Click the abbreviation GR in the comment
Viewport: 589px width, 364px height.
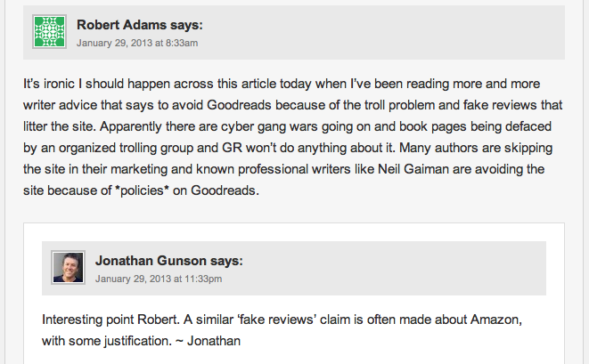tap(233, 148)
